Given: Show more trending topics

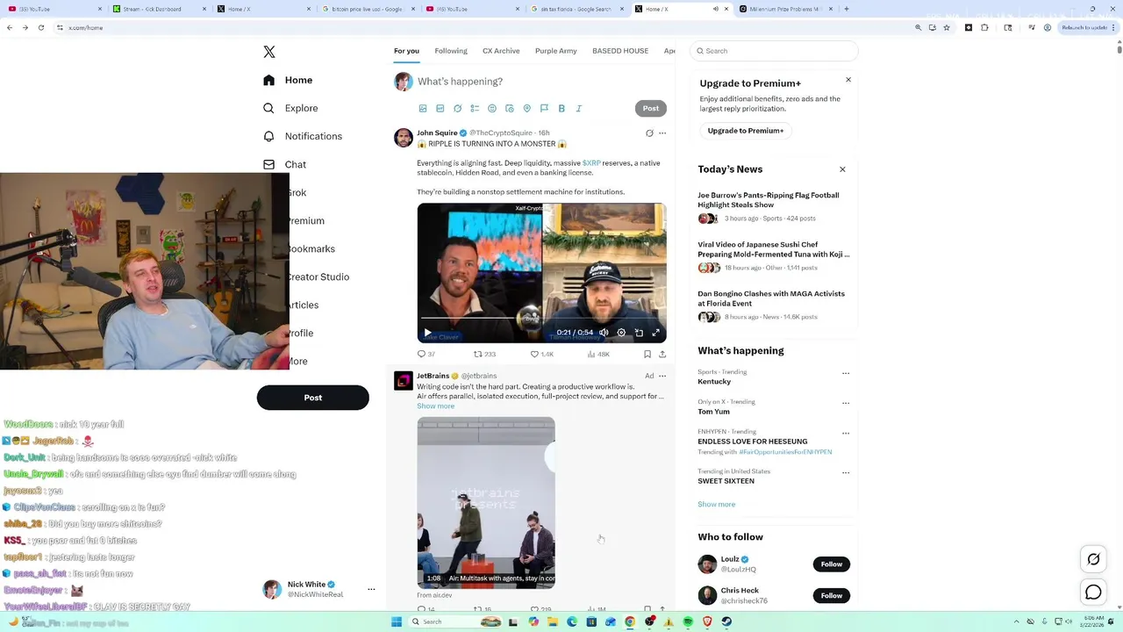Looking at the screenshot, I should click(x=717, y=505).
